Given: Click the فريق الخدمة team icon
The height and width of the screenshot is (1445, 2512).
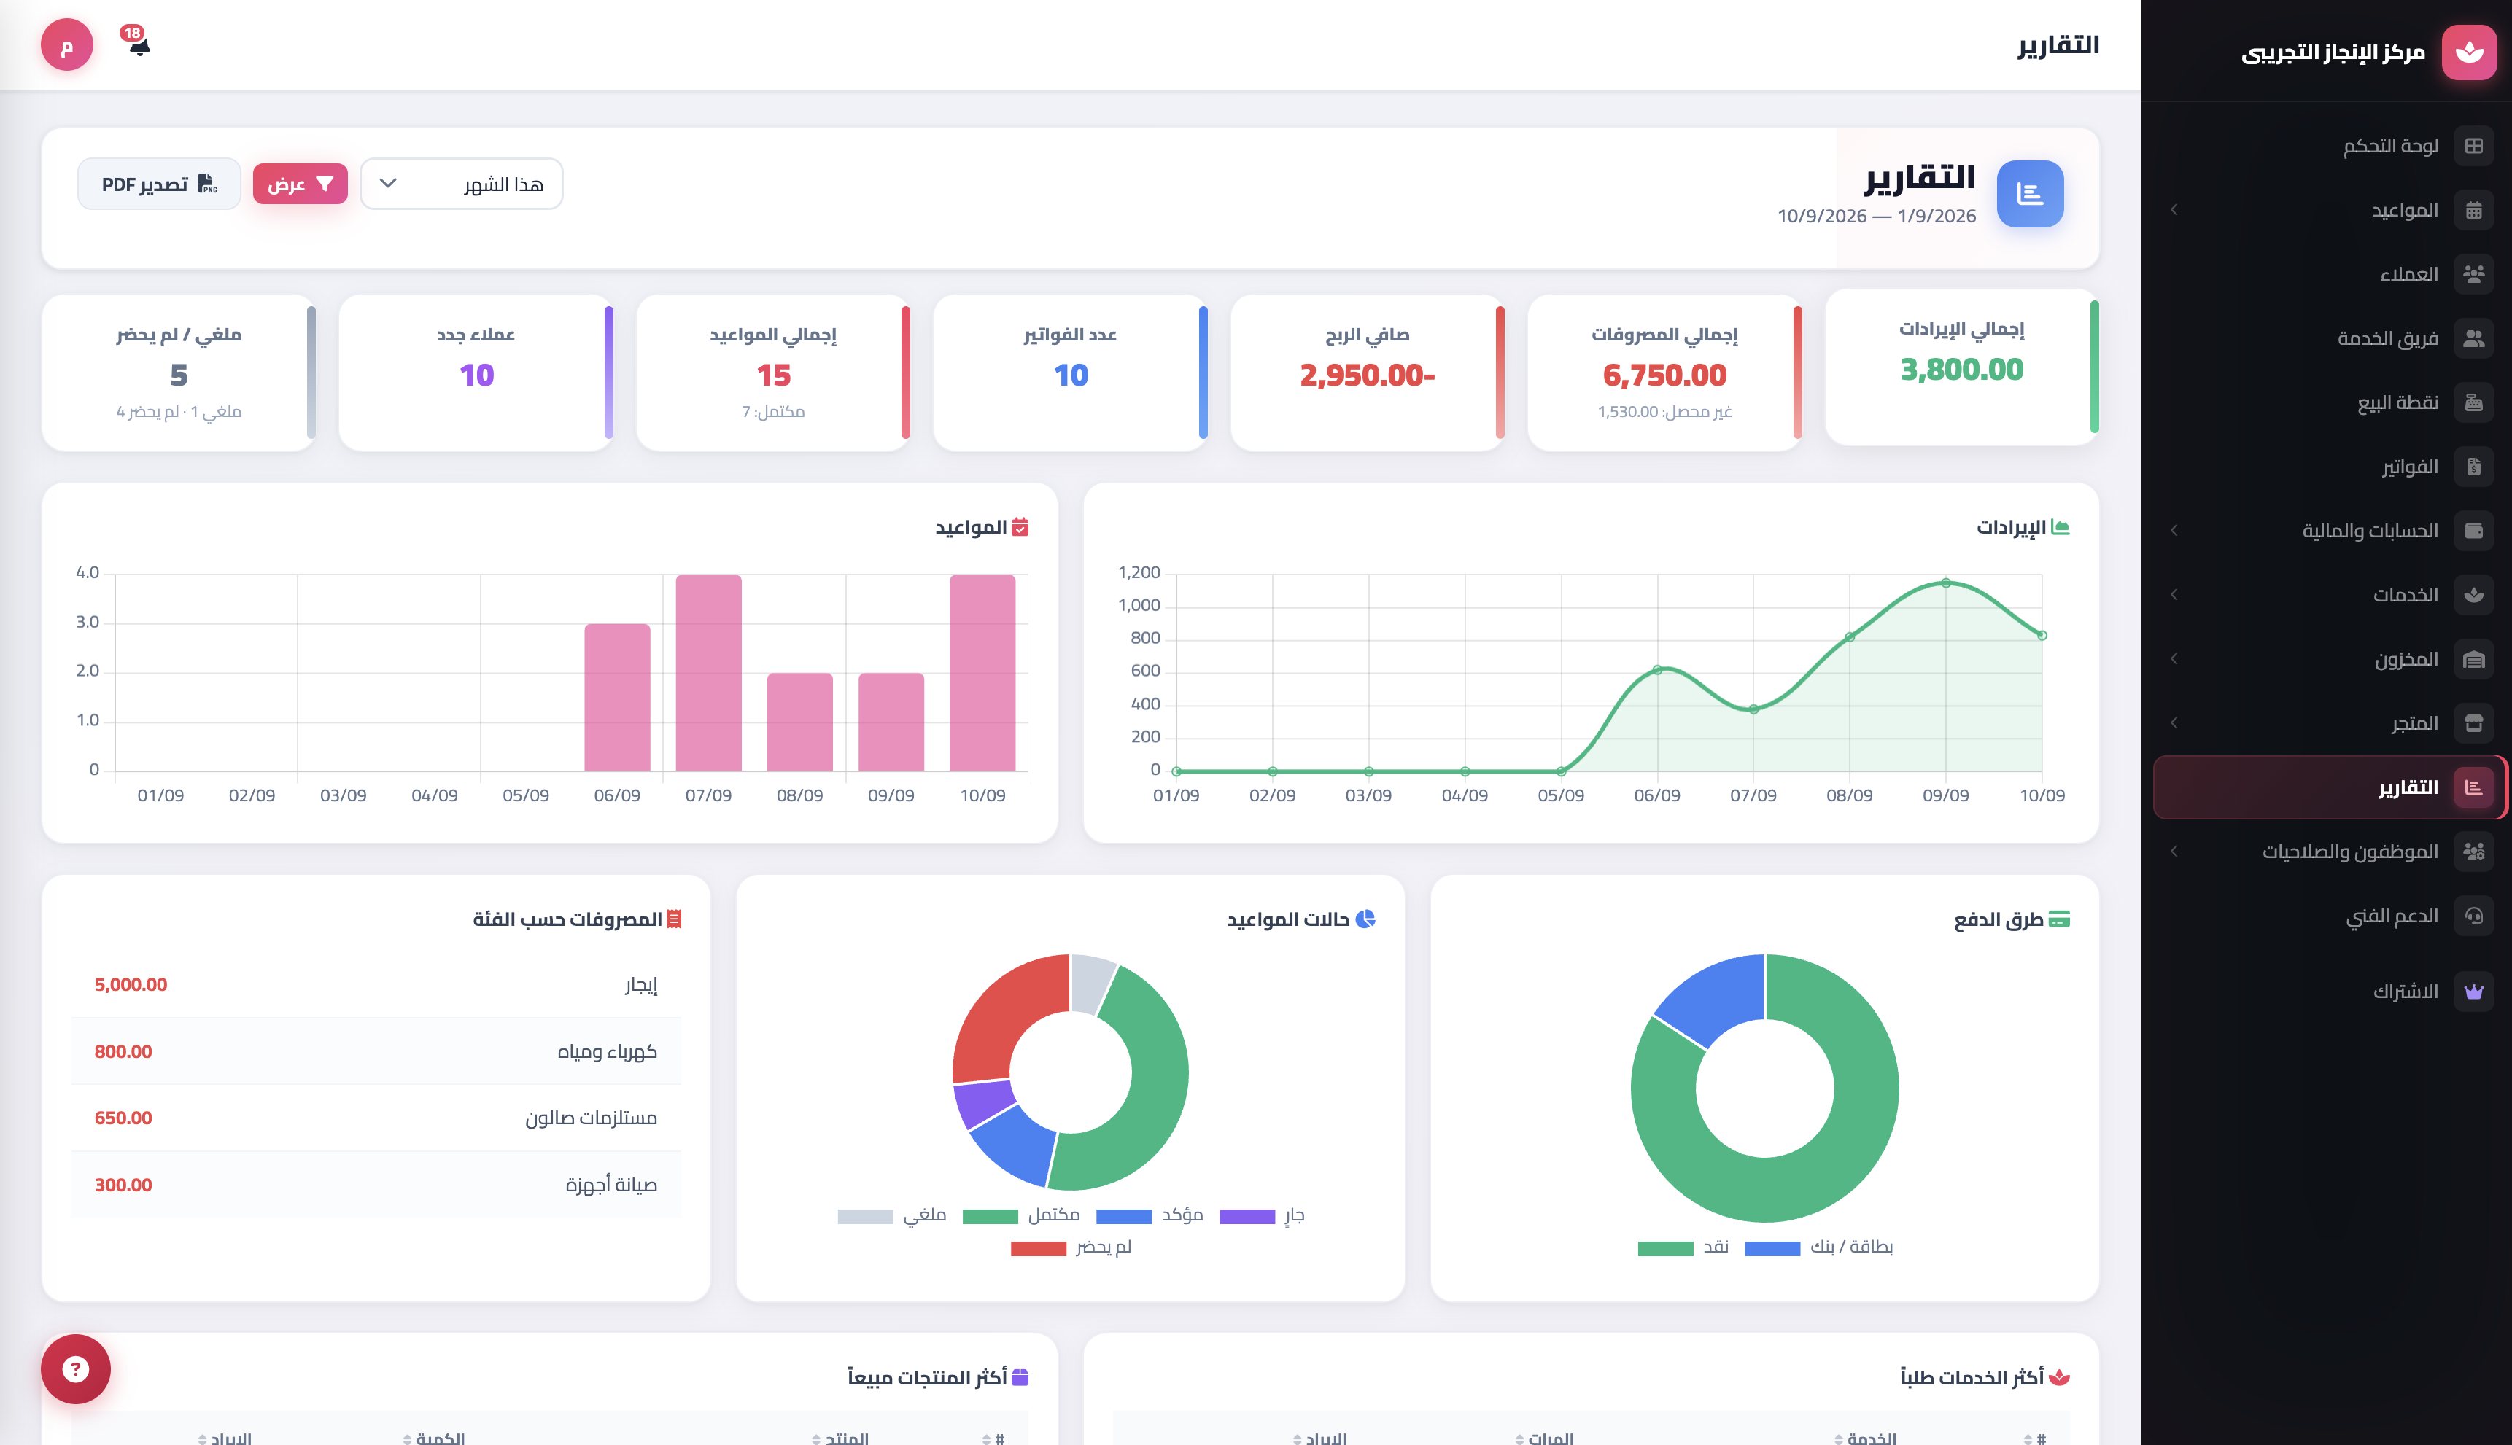Looking at the screenshot, I should pyautogui.click(x=2473, y=338).
